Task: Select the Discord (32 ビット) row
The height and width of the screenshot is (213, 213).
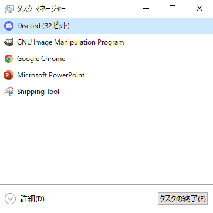Action: [106, 26]
